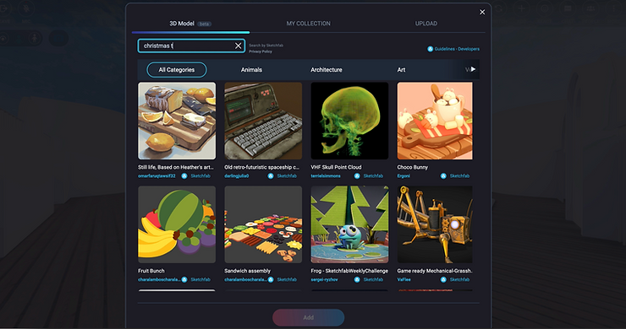The width and height of the screenshot is (626, 329).
Task: Open author darlingjulia0 profile link
Action: pyautogui.click(x=236, y=176)
